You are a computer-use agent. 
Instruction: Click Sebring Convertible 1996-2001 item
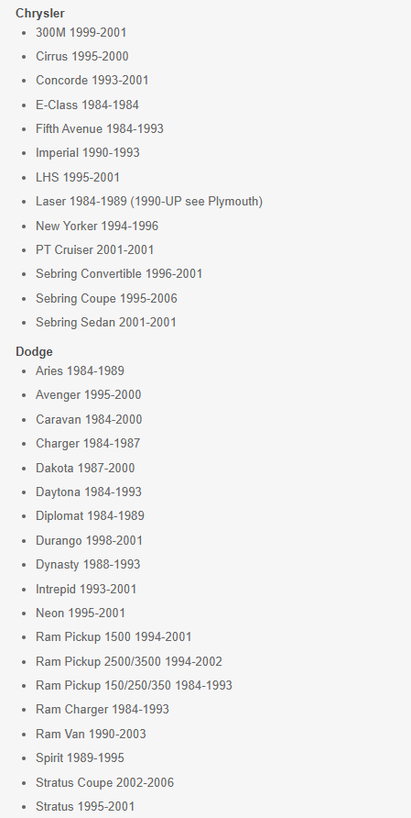point(119,274)
